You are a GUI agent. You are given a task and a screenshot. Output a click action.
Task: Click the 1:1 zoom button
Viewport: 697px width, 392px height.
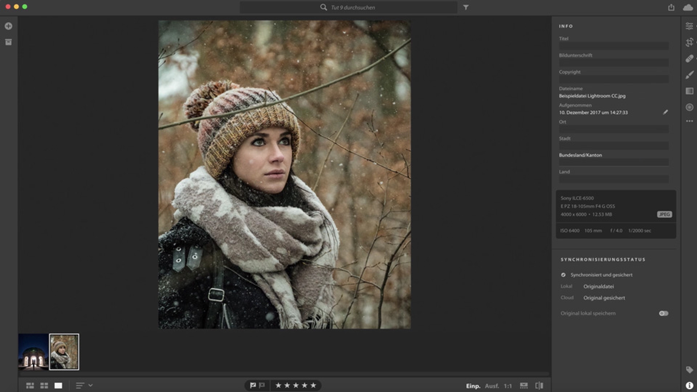click(x=508, y=386)
